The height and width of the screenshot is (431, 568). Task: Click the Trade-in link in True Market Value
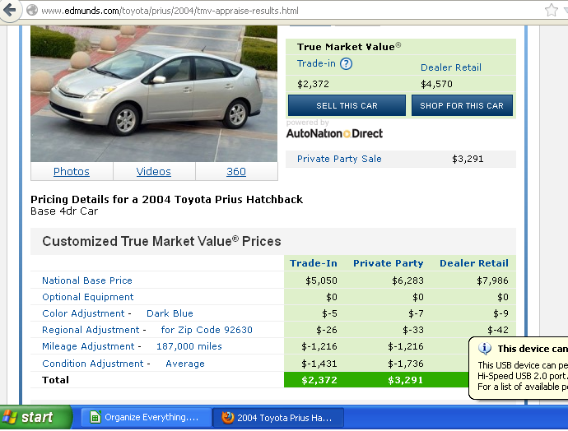click(x=316, y=63)
